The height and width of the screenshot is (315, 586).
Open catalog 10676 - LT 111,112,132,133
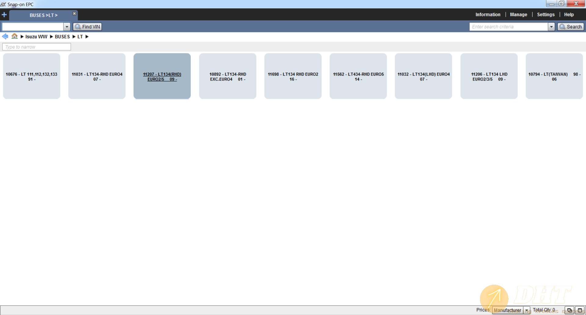coord(32,76)
